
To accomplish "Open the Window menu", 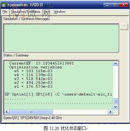I will pyautogui.click(x=59, y=12).
